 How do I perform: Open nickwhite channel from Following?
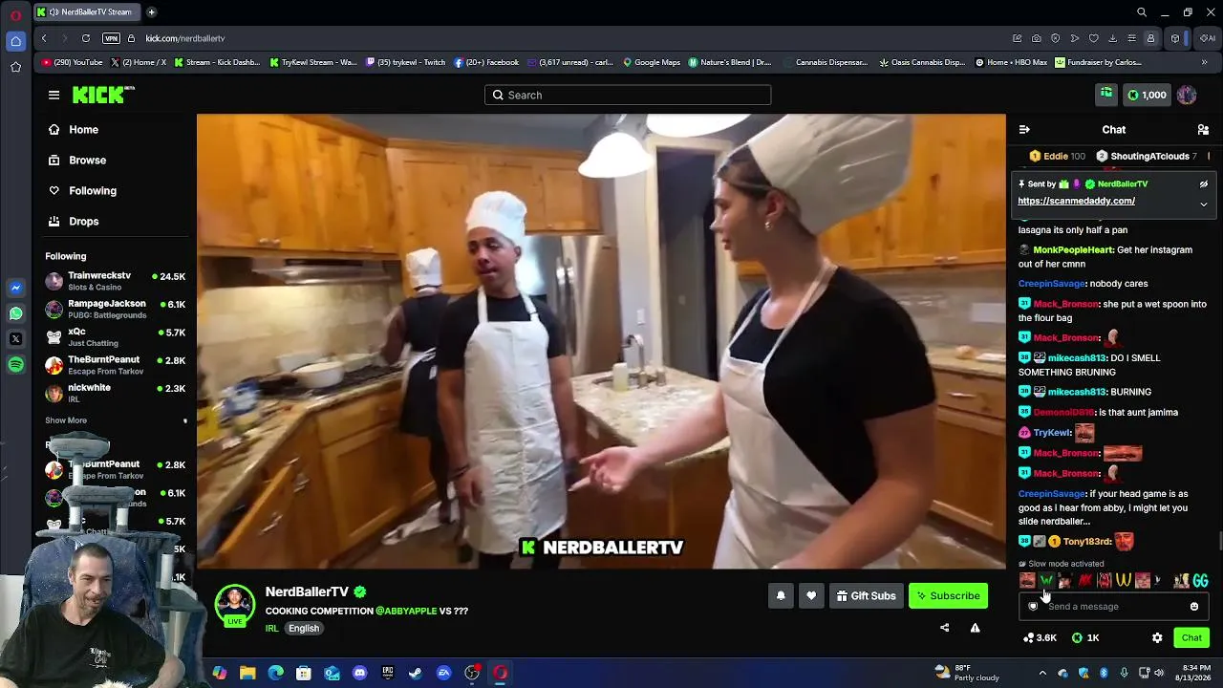pyautogui.click(x=116, y=392)
